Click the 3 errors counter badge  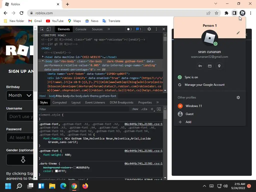click(130, 29)
